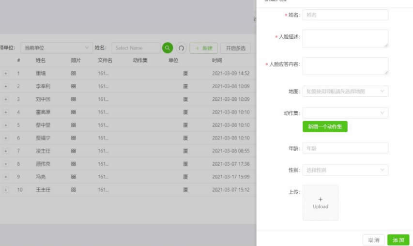413x246 pixels.
Task: Click the 新增一个动作集 button
Action: coord(325,126)
